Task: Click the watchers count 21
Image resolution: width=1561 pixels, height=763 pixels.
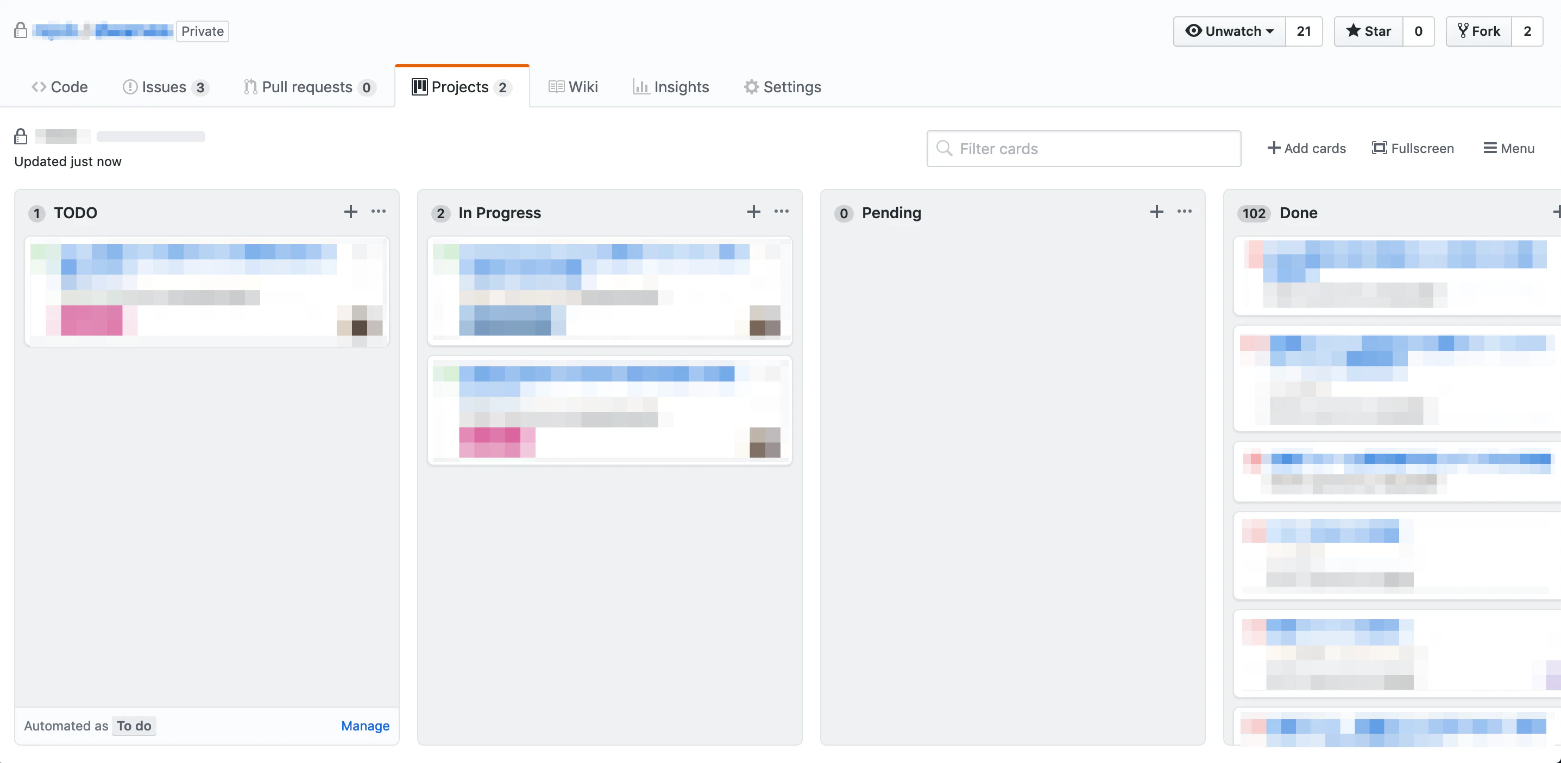Action: pyautogui.click(x=1304, y=31)
